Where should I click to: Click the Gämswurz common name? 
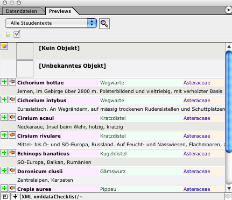click(x=113, y=172)
